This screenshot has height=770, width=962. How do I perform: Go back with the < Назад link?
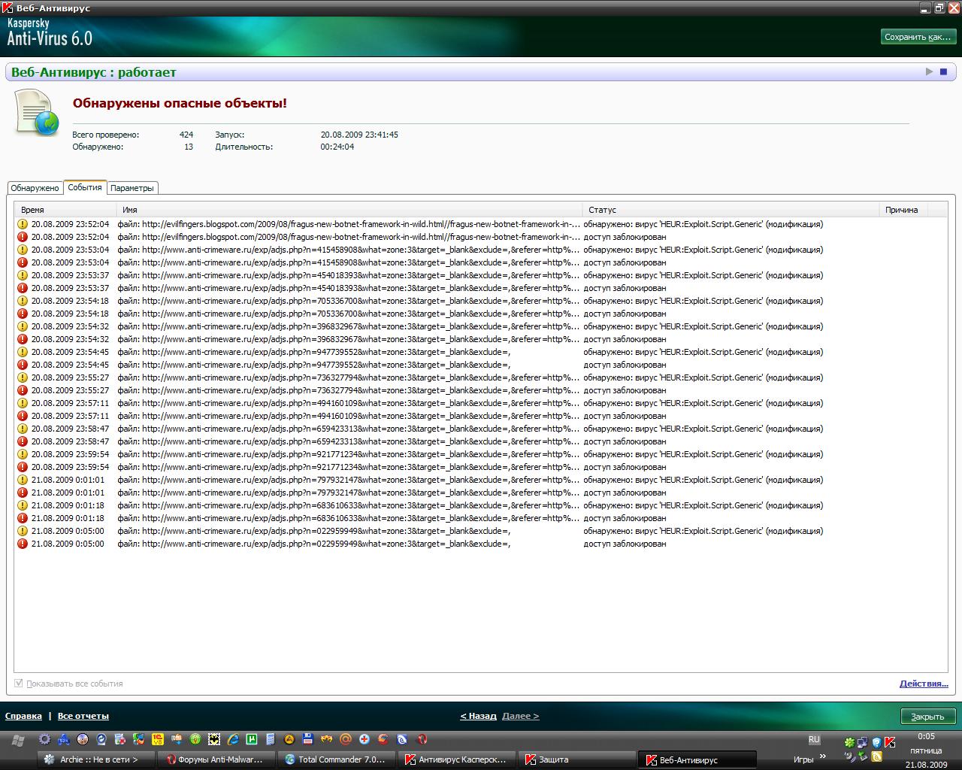tap(478, 716)
